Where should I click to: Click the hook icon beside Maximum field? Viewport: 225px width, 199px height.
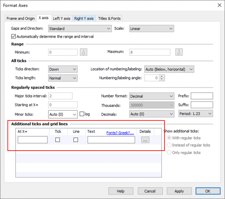click(179, 52)
